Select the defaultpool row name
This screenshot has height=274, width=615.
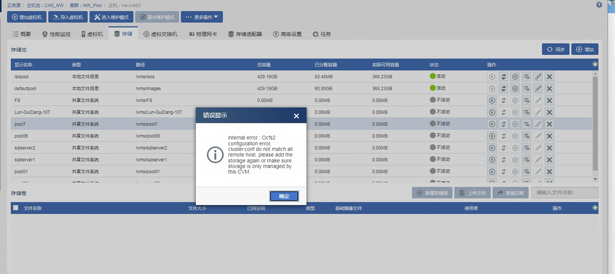(x=26, y=88)
